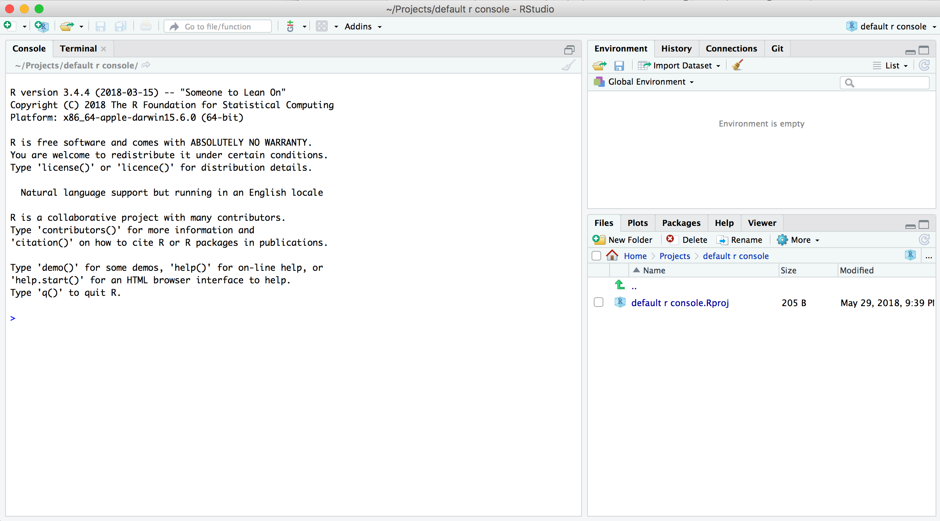Screen dimensions: 940x521
Task: Toggle the select-all files checkbox
Action: (x=596, y=256)
